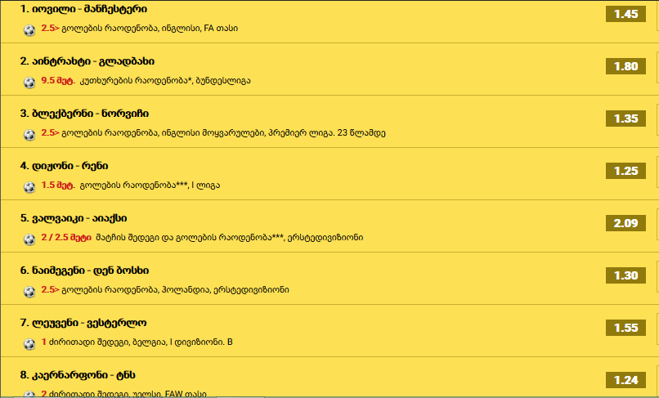Screen dimensions: 659x398
Task: Click the soccer ball icon under იოვილი - მანჩესტერი
Action: (x=29, y=30)
